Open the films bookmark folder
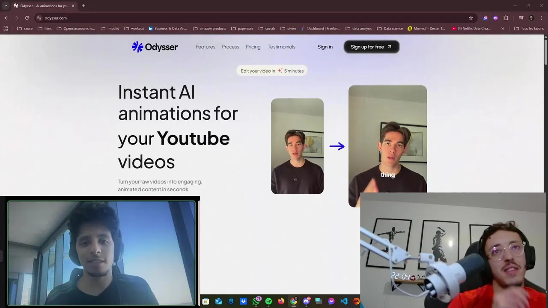 pyautogui.click(x=45, y=29)
